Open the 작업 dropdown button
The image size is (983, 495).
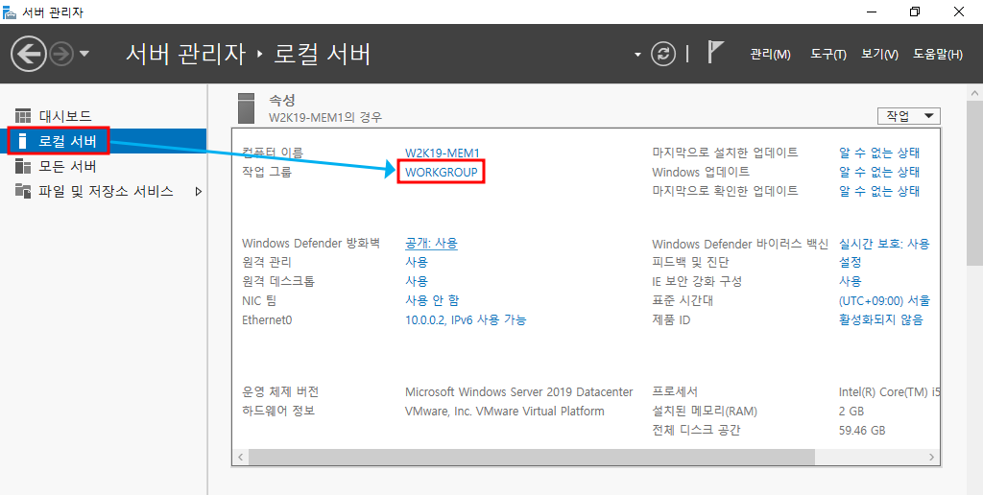click(909, 116)
